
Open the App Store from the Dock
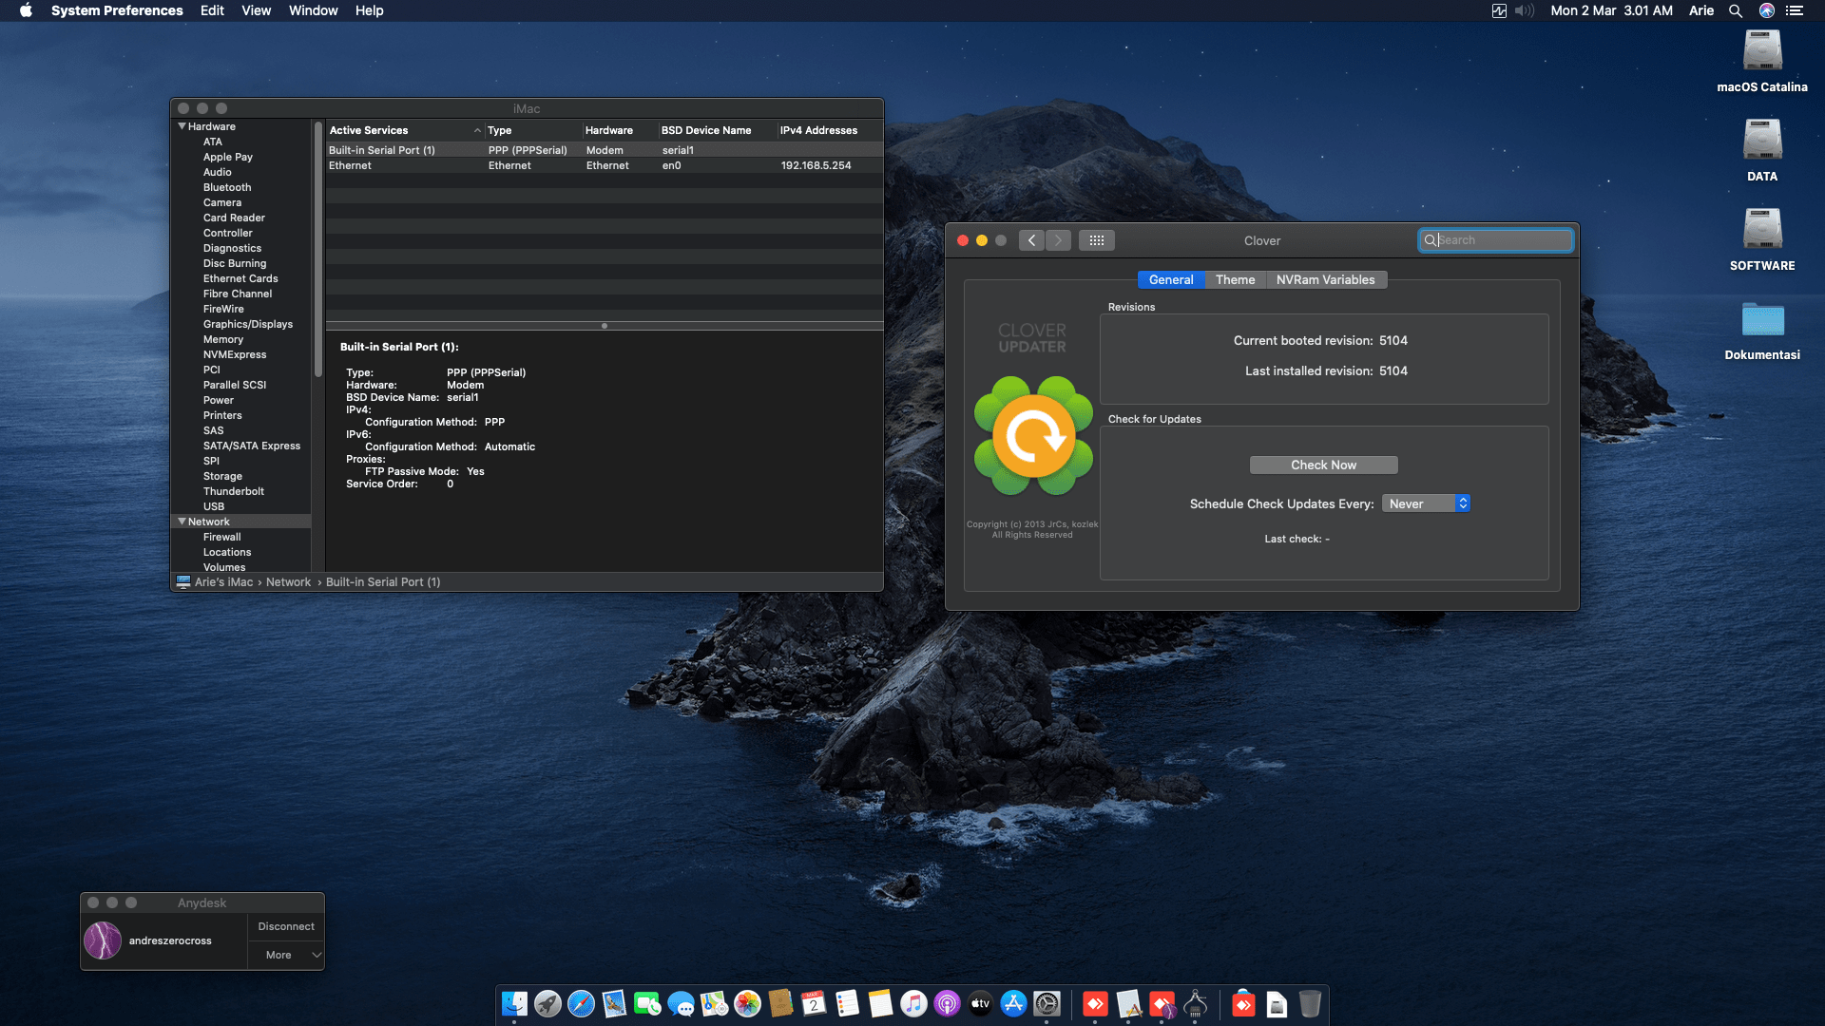[1012, 1004]
